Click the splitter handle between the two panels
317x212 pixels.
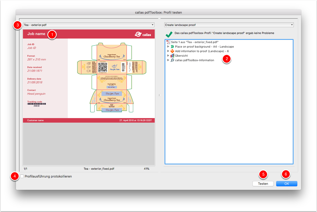point(159,95)
